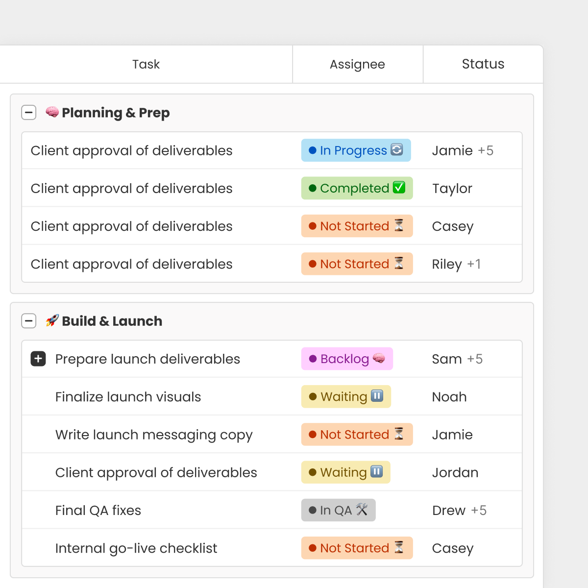Toggle the Not Started badge for Internal go-live checklist
This screenshot has height=588, width=588.
tap(357, 548)
